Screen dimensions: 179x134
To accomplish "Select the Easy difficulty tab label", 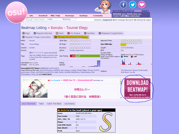I will coord(27,33).
